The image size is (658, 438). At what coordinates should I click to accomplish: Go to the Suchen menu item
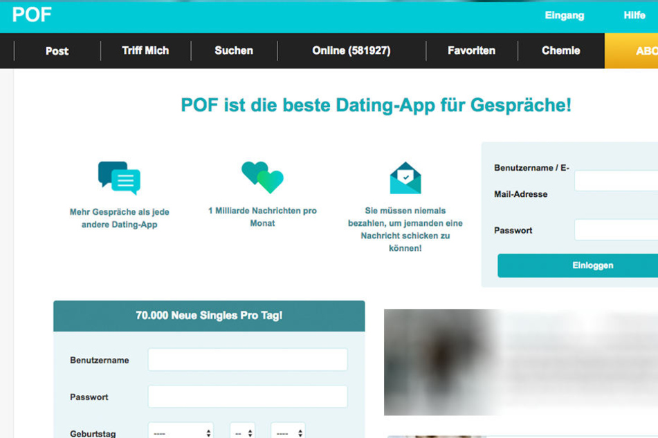pyautogui.click(x=234, y=50)
